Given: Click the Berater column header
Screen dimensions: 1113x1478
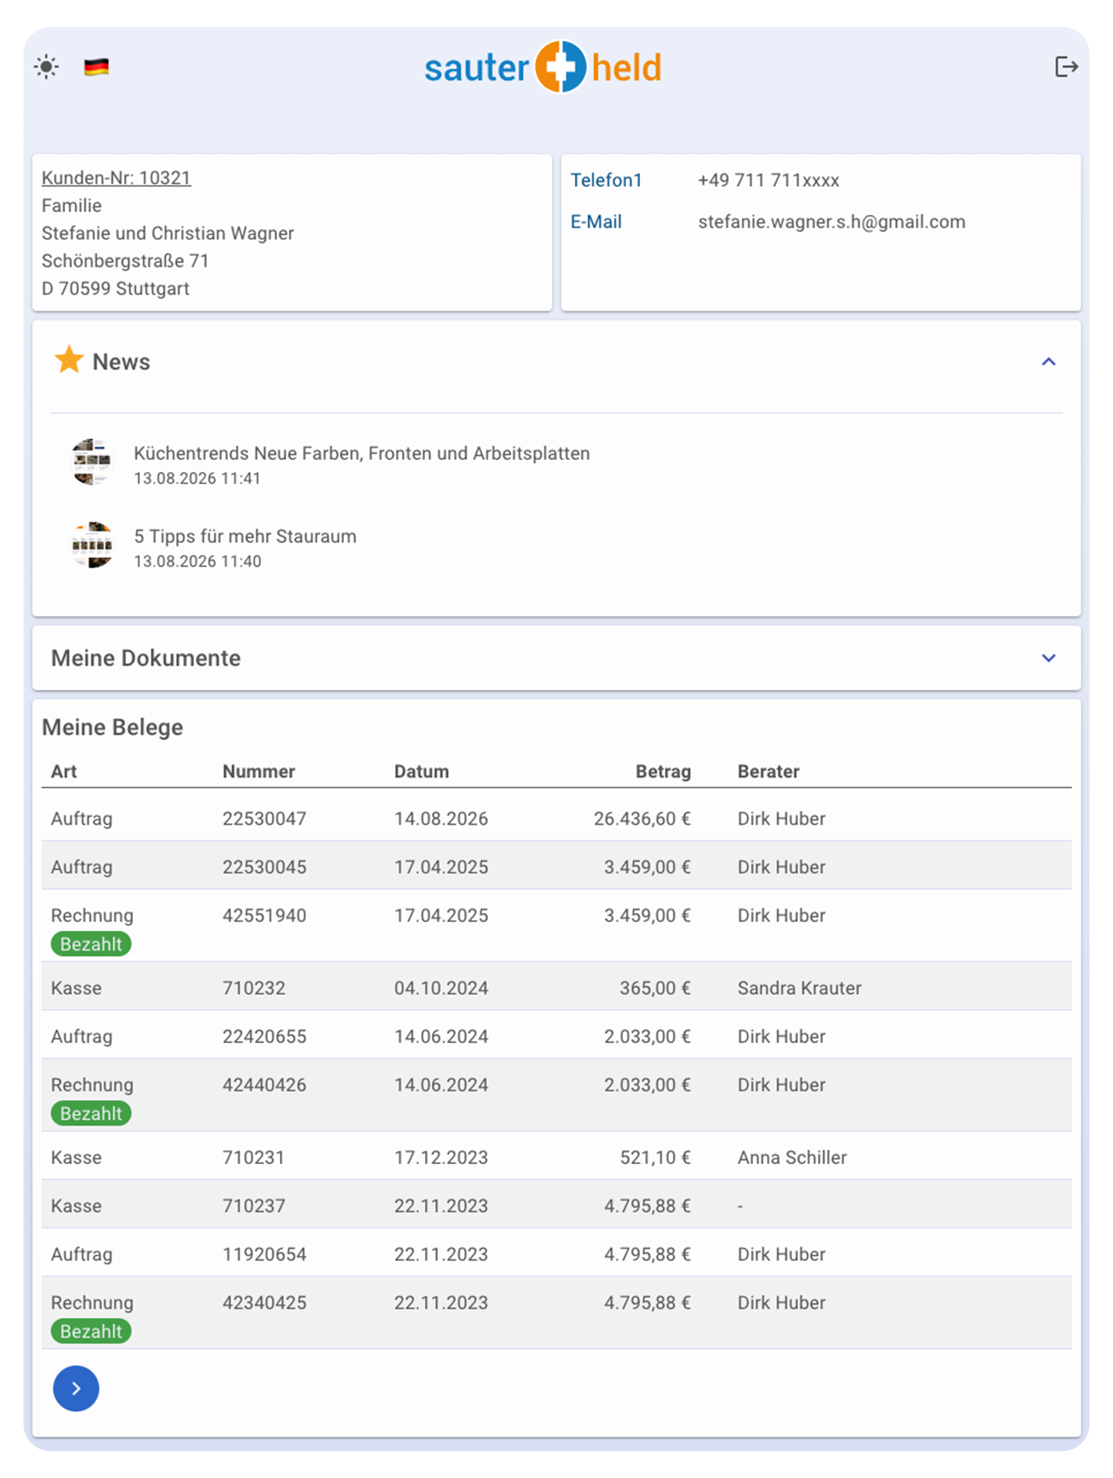Looking at the screenshot, I should [x=768, y=771].
